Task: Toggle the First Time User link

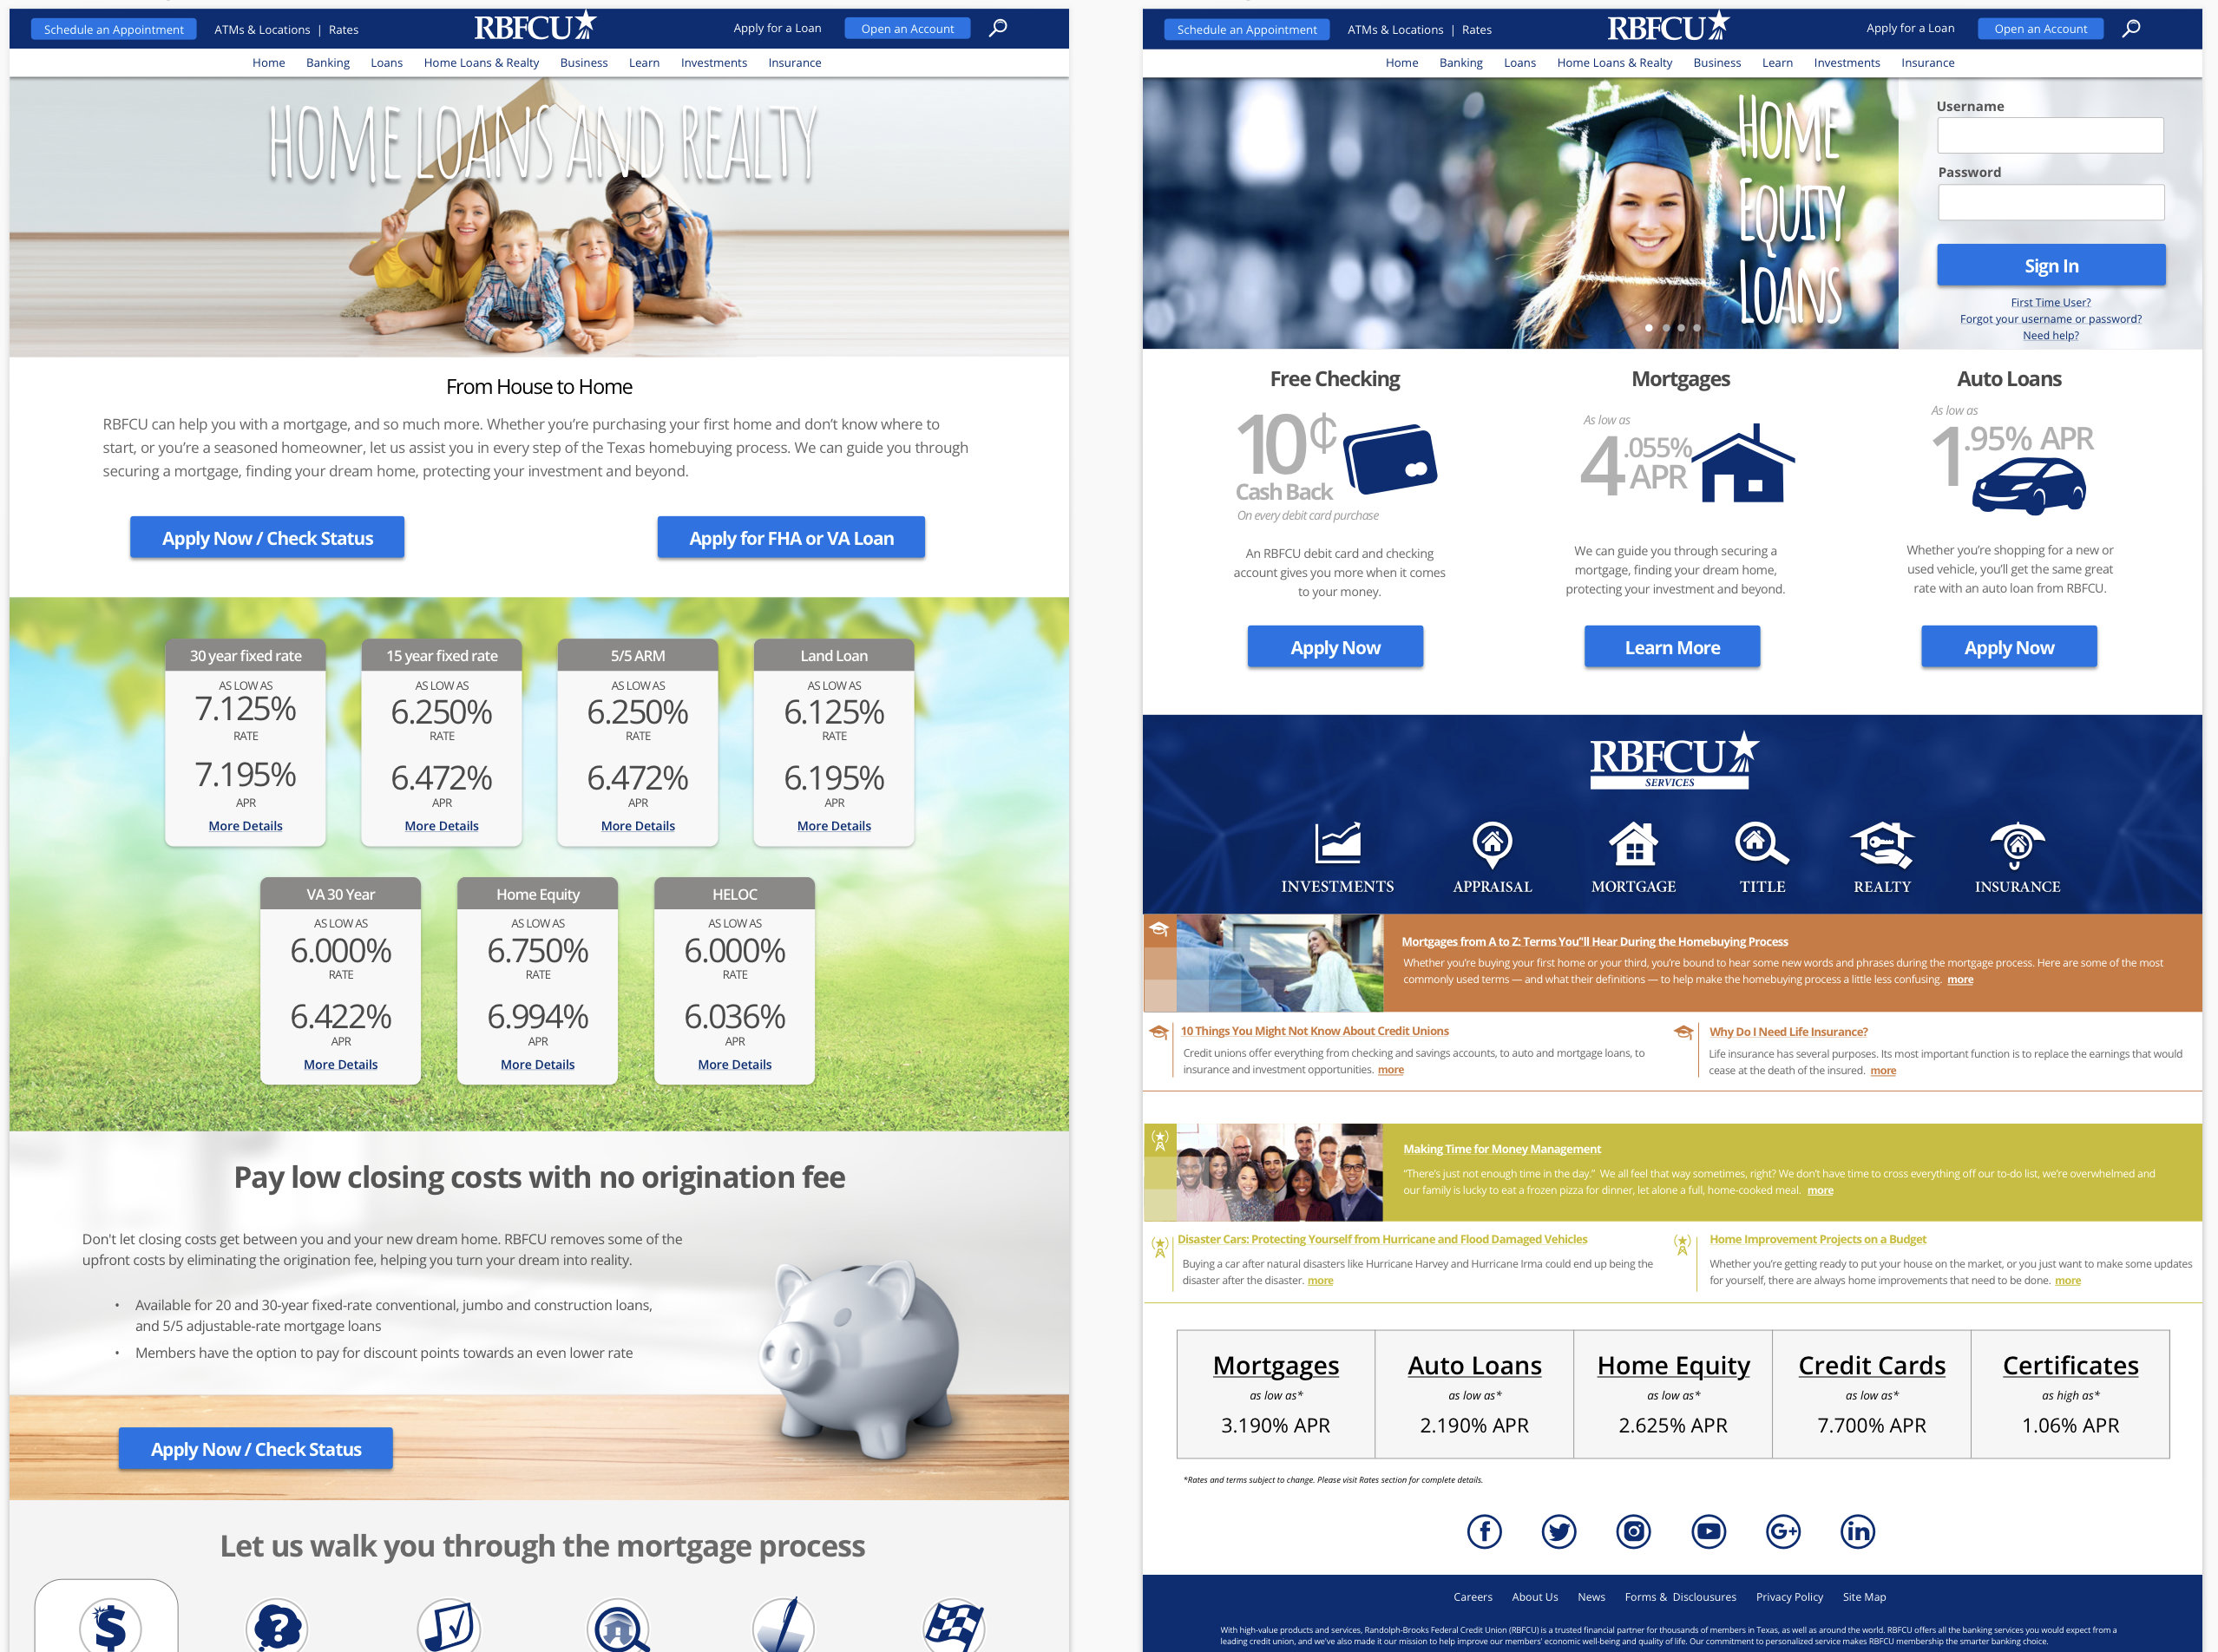Action: [2051, 298]
